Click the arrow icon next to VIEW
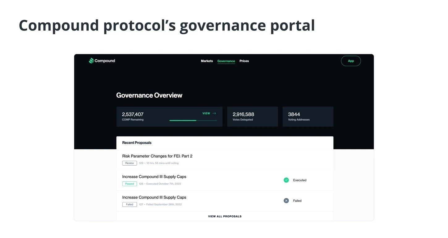448x238 pixels. tap(214, 113)
